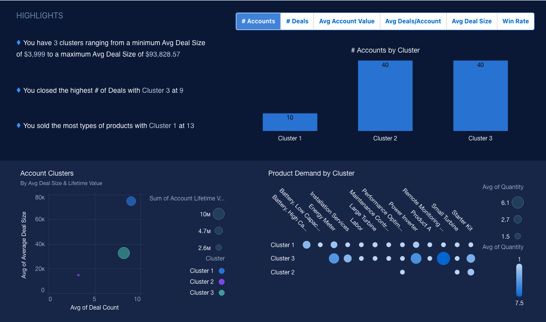Click the blue Cluster 1 legend dot
The height and width of the screenshot is (322, 546).
click(222, 271)
